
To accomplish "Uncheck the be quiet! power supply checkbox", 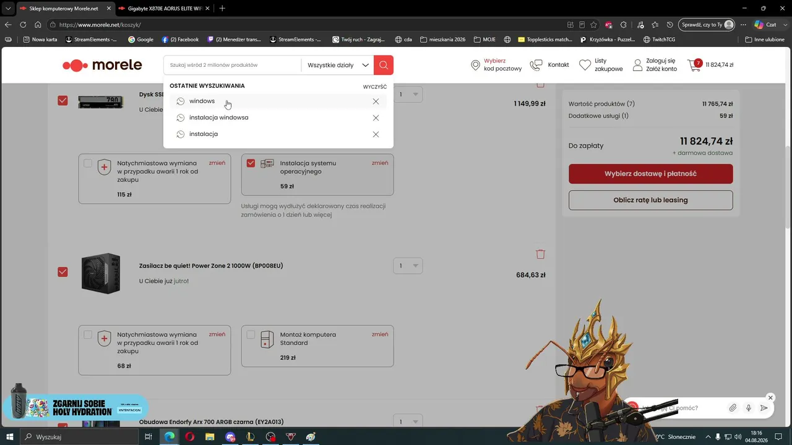I will [x=62, y=272].
